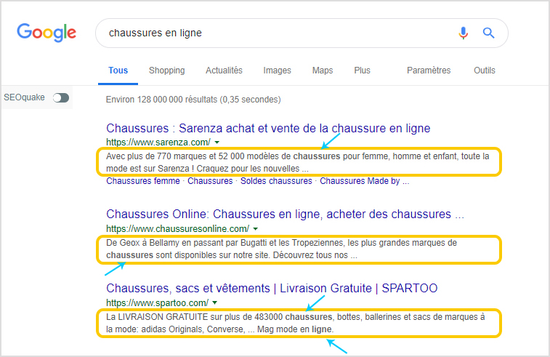This screenshot has width=550, height=357.
Task: Expand dropdown arrow next to spartoo.com URL
Action: point(215,302)
